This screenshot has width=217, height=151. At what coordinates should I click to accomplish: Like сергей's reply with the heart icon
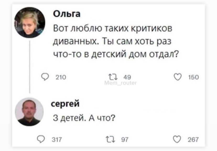click(x=177, y=139)
